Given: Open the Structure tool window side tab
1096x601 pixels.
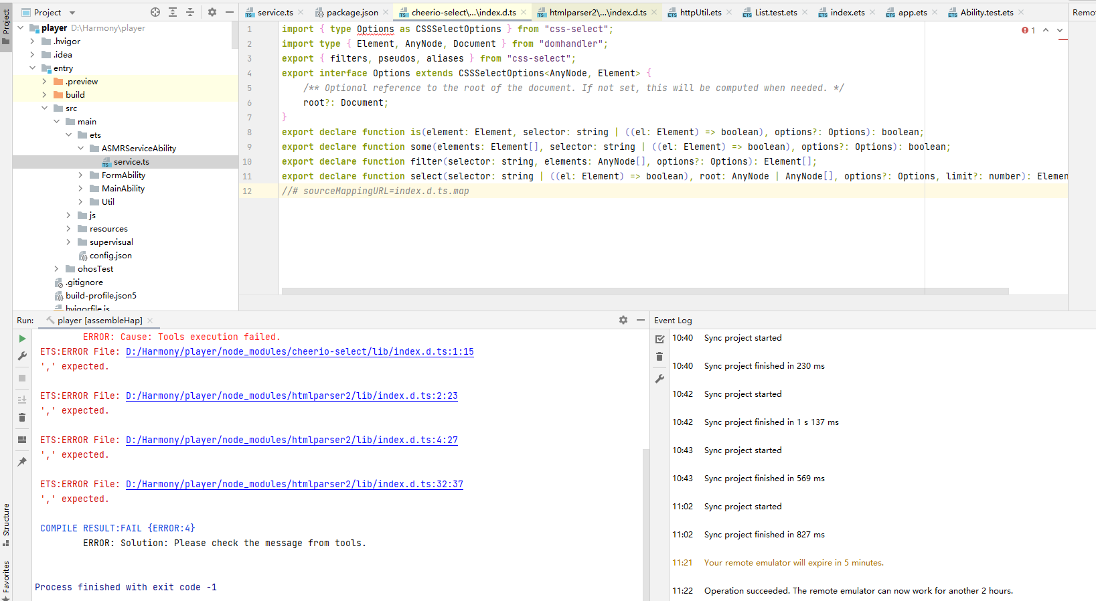Looking at the screenshot, I should [6, 524].
